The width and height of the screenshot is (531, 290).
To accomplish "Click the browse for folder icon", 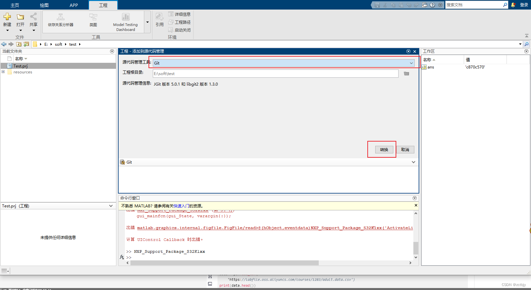I will click(x=26, y=44).
